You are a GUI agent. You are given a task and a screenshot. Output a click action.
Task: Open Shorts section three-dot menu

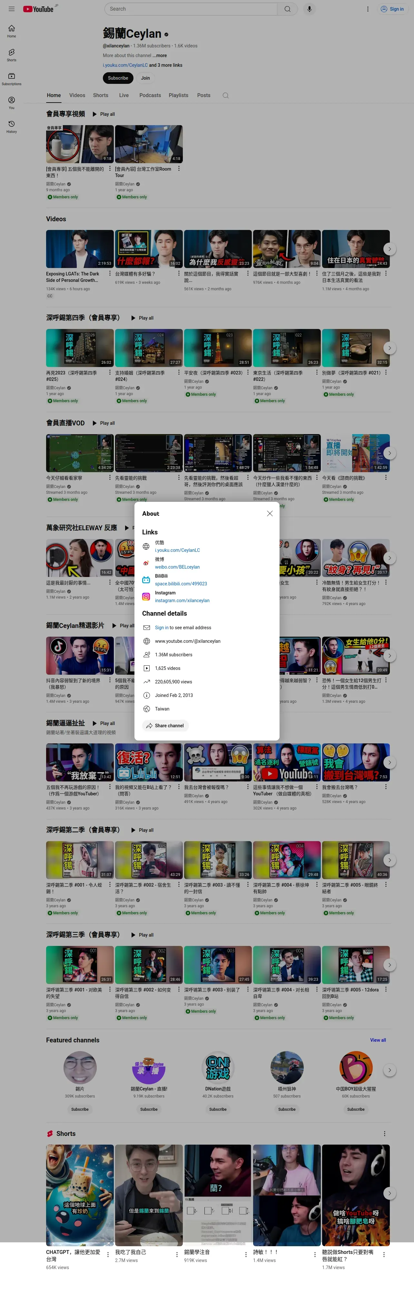tap(384, 1133)
